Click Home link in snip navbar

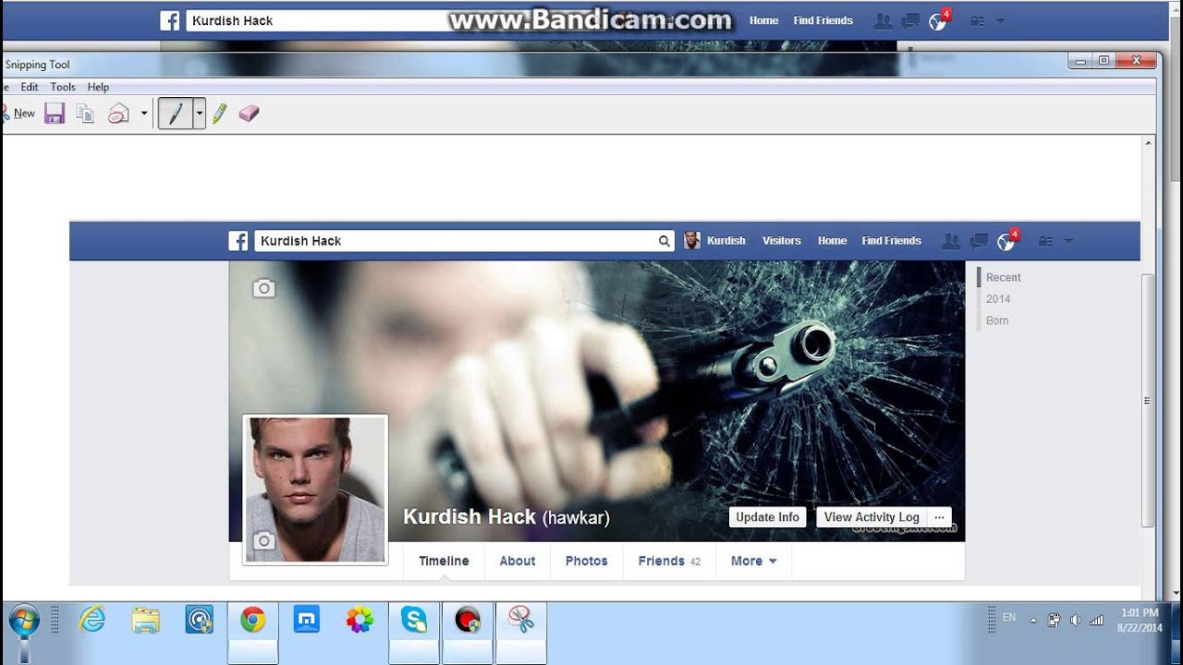(x=832, y=241)
